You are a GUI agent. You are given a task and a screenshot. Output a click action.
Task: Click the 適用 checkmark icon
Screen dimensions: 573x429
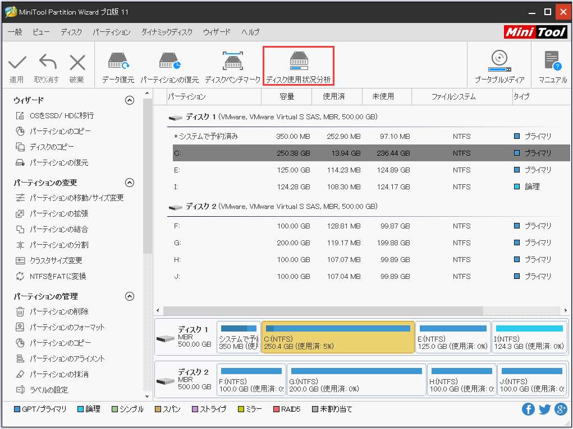pos(17,65)
